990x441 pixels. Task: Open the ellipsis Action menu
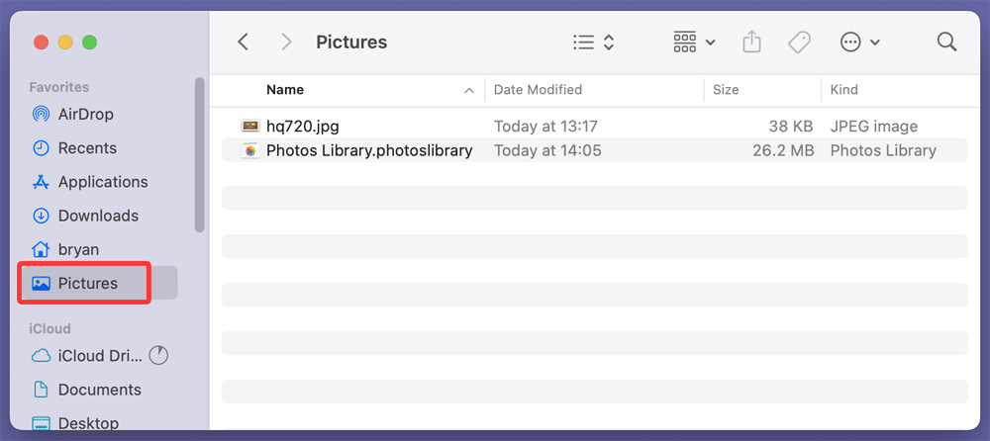(859, 43)
